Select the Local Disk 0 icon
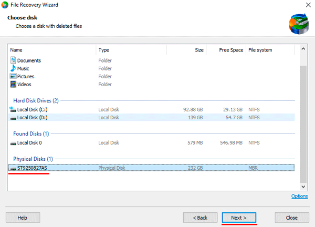Image resolution: width=315 pixels, height=227 pixels. (13, 143)
